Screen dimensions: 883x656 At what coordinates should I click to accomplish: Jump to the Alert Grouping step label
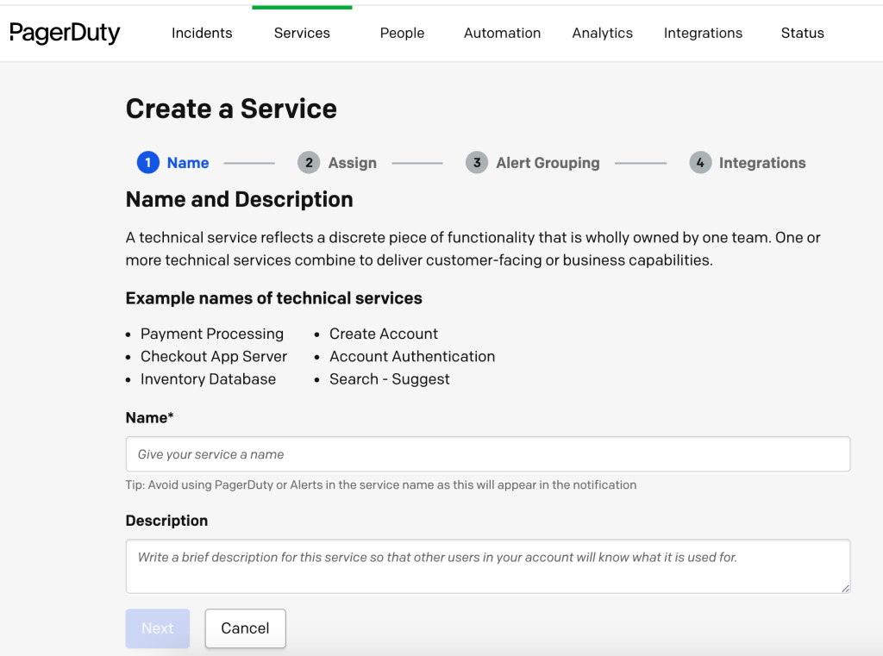click(x=548, y=163)
